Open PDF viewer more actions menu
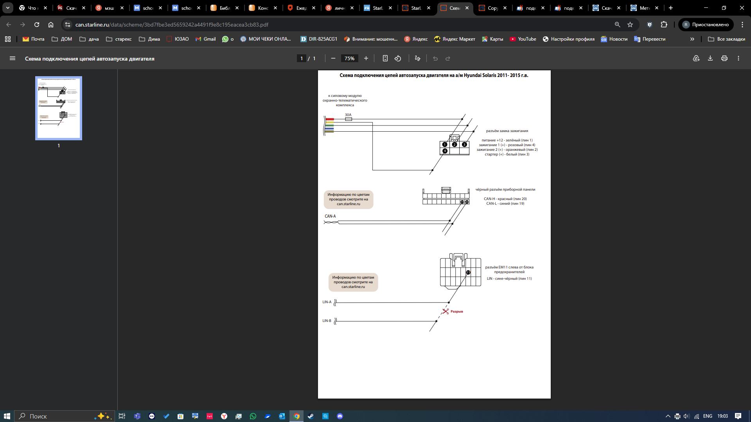 pyautogui.click(x=738, y=59)
